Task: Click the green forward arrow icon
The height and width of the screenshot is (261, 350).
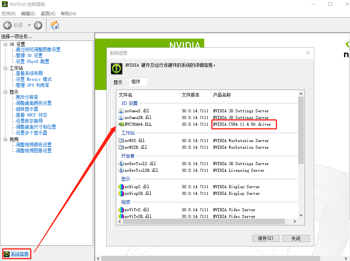Action: tap(38, 25)
